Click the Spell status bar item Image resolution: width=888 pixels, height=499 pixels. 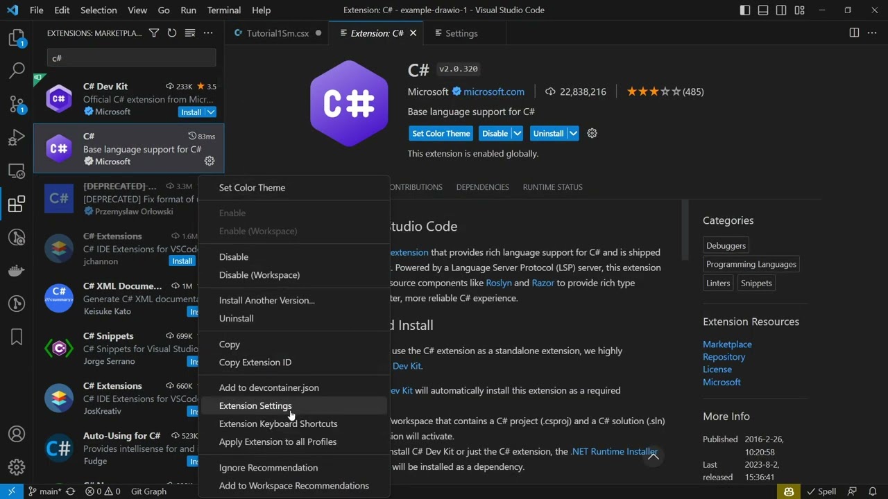pos(822,491)
